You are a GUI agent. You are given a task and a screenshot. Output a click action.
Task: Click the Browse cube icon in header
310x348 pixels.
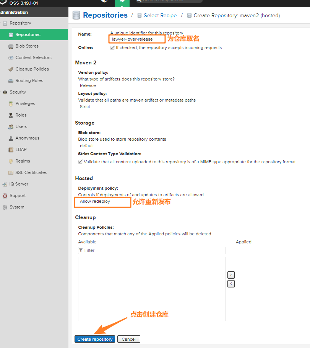(104, 1)
